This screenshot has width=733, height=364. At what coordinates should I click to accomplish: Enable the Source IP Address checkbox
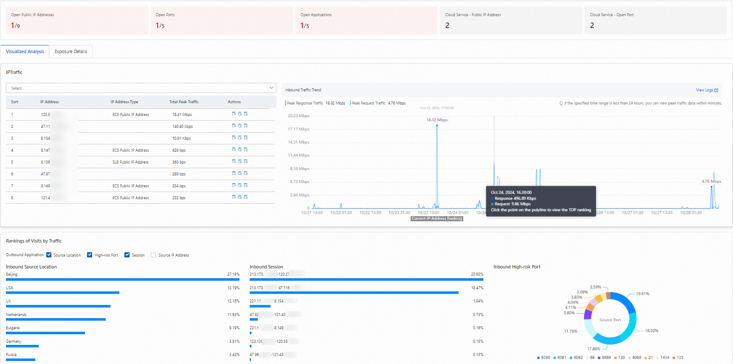153,255
